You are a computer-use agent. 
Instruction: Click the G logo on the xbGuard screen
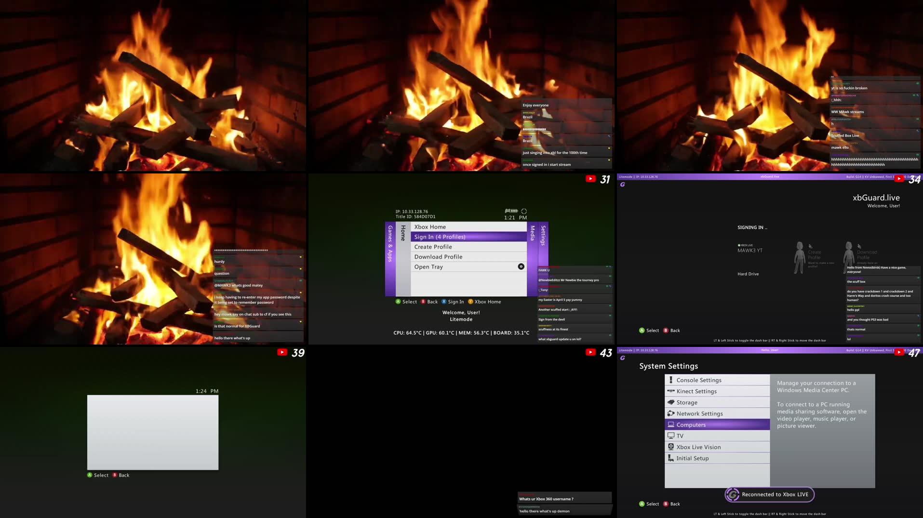tap(622, 184)
